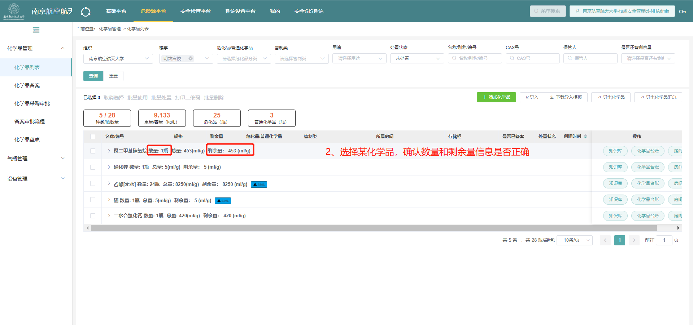Open the 10条/页 page size dropdown

(x=574, y=240)
